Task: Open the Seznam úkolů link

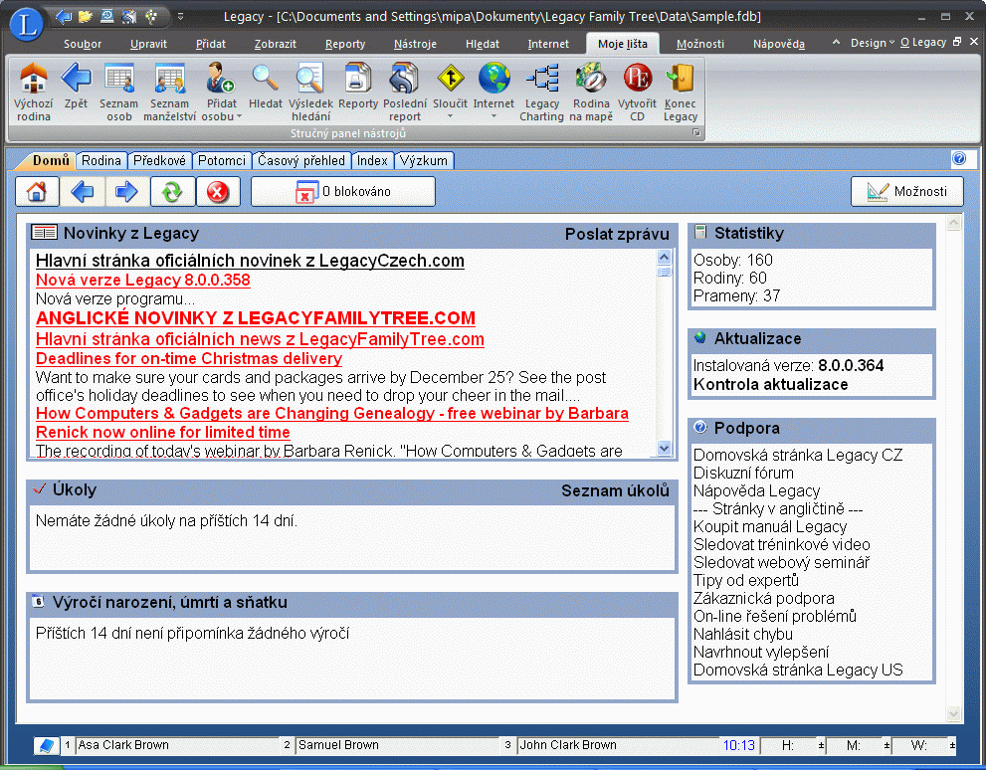Action: [615, 490]
